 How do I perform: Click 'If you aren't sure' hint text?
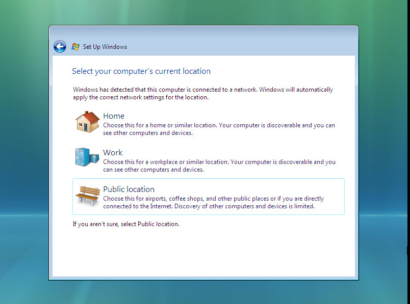point(126,224)
